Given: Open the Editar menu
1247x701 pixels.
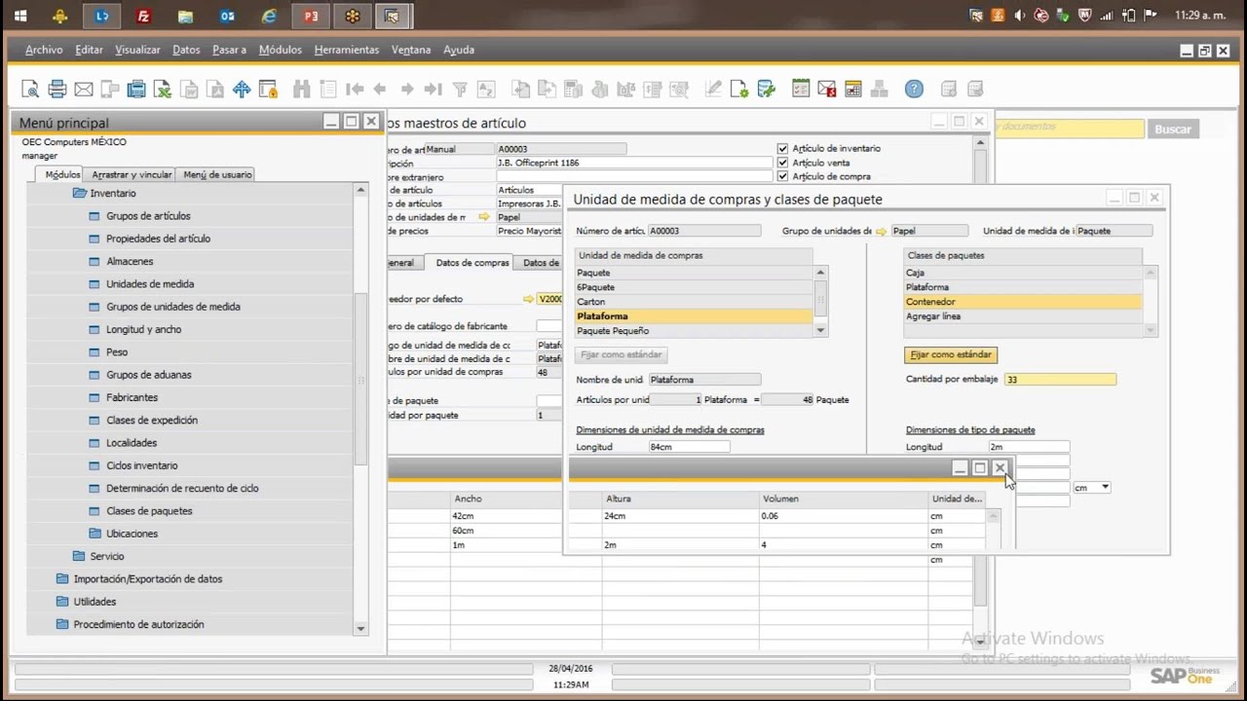Looking at the screenshot, I should click(89, 50).
